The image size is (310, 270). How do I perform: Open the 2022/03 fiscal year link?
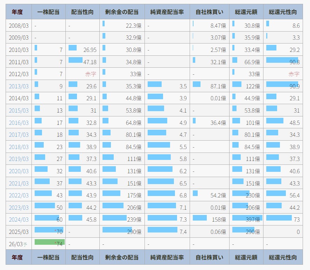[19, 196]
